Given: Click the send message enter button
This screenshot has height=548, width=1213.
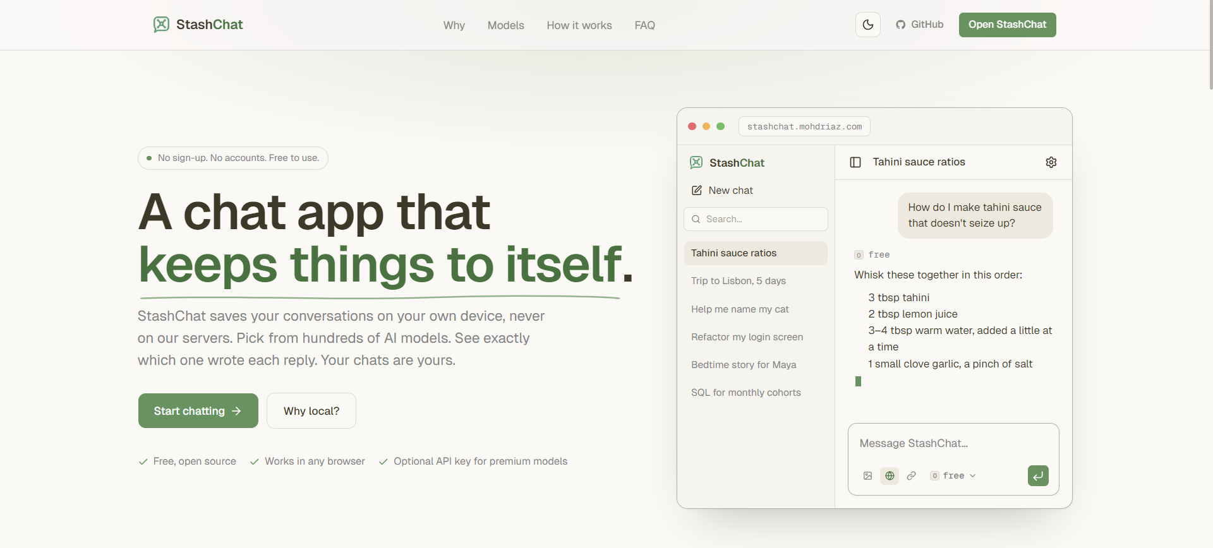Looking at the screenshot, I should click(x=1038, y=476).
